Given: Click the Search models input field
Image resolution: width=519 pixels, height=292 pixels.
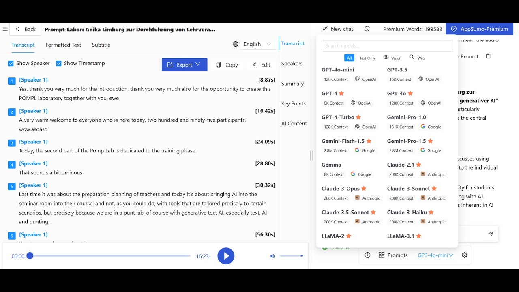Looking at the screenshot, I should (387, 46).
